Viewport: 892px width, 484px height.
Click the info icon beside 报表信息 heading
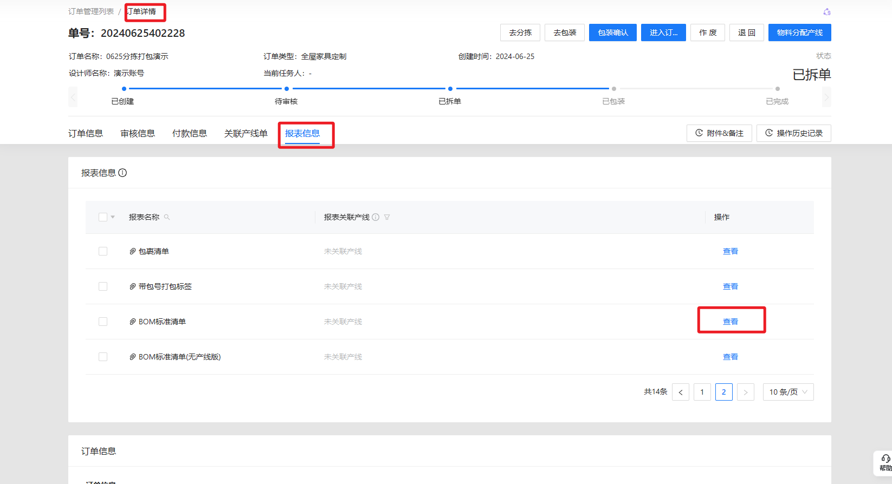(x=122, y=173)
